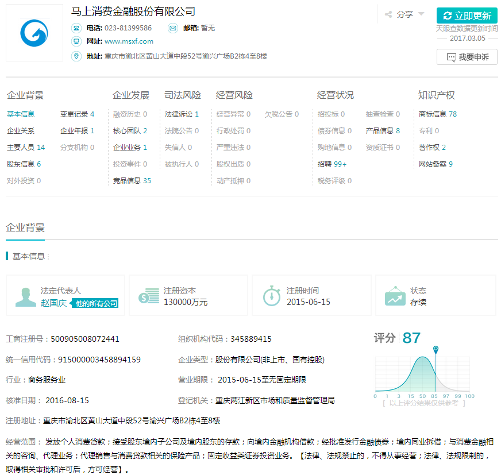Open 主要人员 14 section
The height and width of the screenshot is (475, 501).
(26, 147)
